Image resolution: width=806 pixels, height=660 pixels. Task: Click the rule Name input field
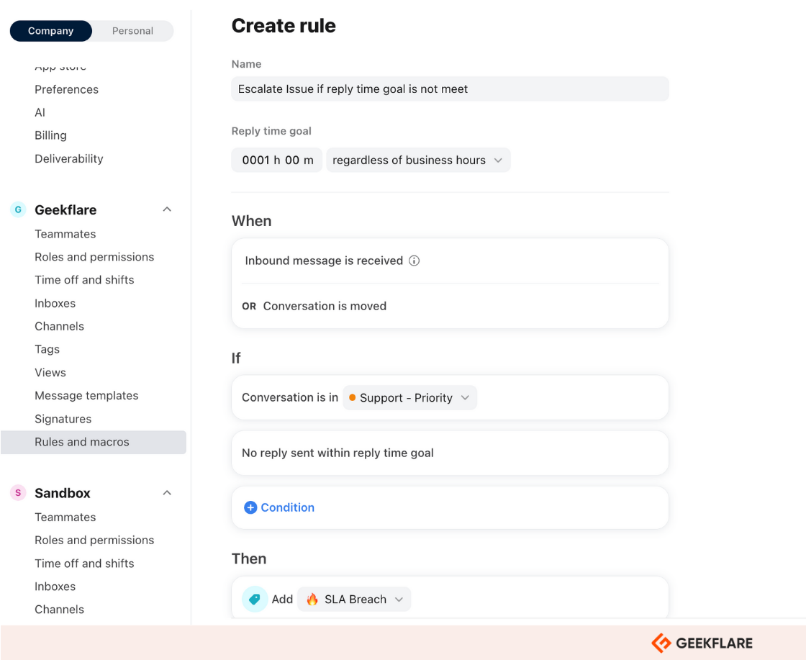(450, 89)
